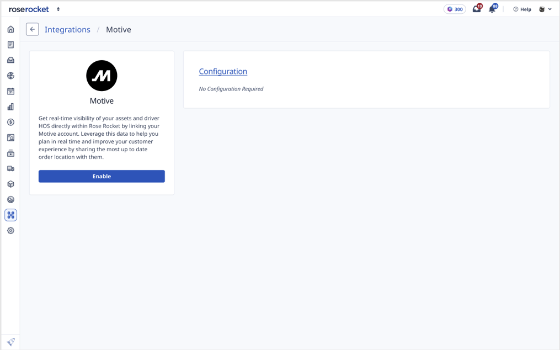Click the back arrow button
This screenshot has width=560, height=350.
(x=33, y=29)
